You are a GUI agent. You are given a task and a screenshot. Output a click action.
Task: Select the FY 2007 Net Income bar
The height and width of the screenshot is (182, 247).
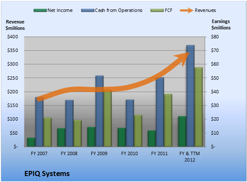tap(31, 142)
